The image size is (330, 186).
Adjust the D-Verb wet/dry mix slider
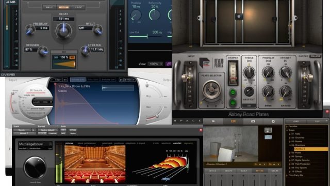[64, 64]
